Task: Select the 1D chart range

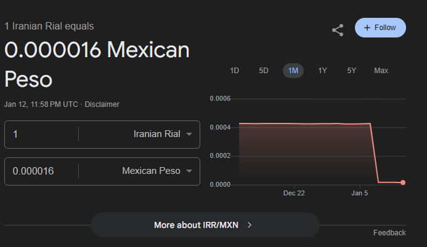Action: coord(234,71)
